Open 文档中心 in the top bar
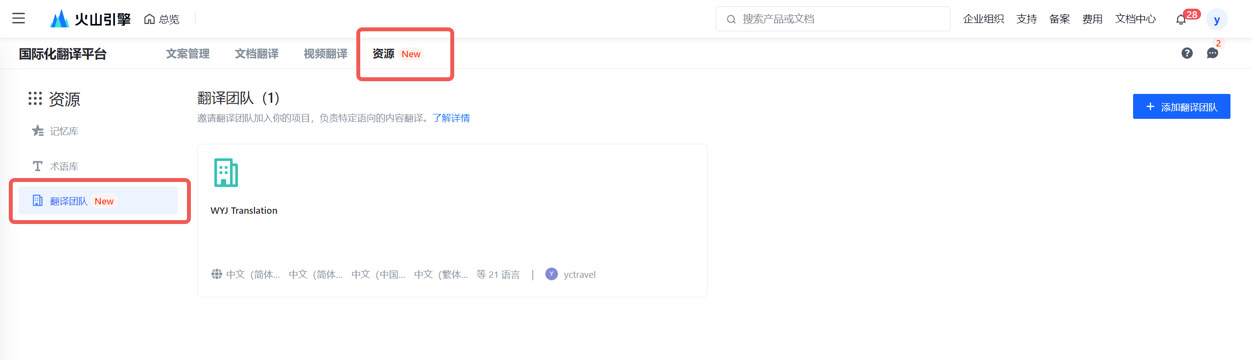 (1136, 19)
